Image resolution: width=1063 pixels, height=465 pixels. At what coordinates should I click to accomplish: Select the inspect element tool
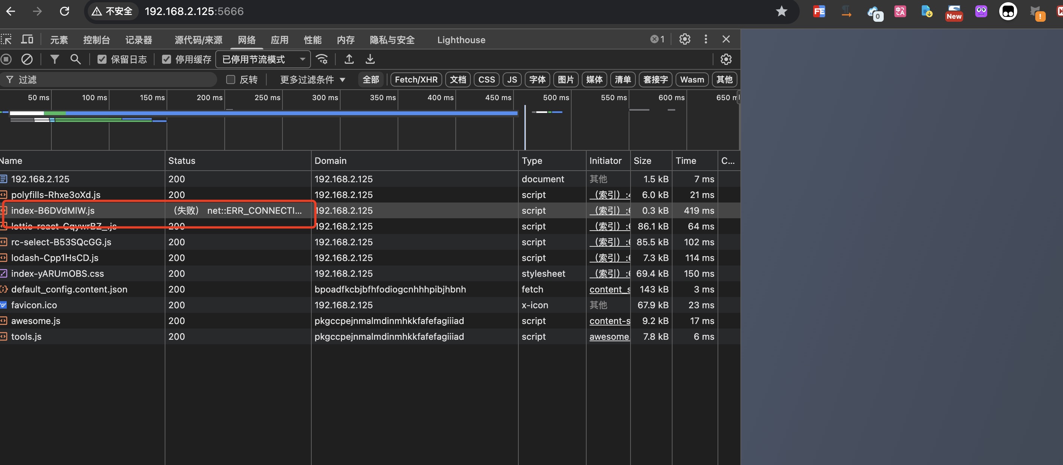pyautogui.click(x=6, y=39)
